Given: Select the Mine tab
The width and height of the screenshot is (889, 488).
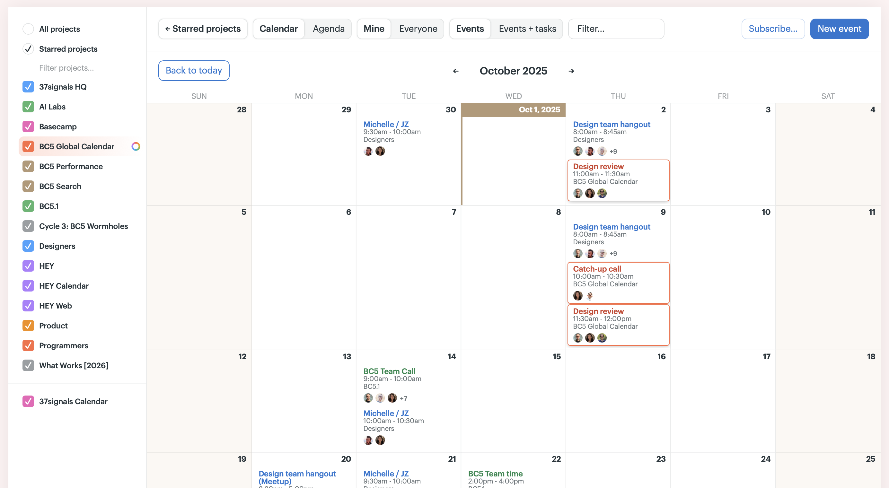Looking at the screenshot, I should pos(374,29).
